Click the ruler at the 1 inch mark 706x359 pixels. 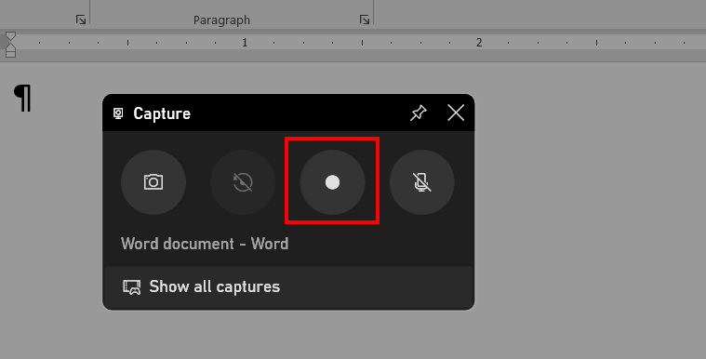245,43
